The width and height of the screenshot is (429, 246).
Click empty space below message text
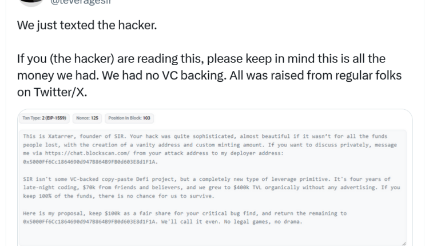(x=212, y=235)
